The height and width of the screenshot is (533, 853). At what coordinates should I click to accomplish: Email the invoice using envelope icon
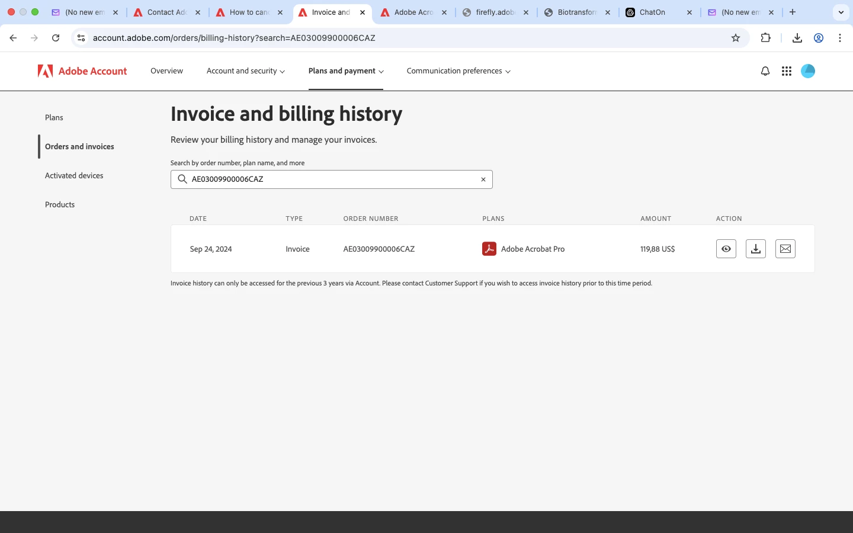785,249
